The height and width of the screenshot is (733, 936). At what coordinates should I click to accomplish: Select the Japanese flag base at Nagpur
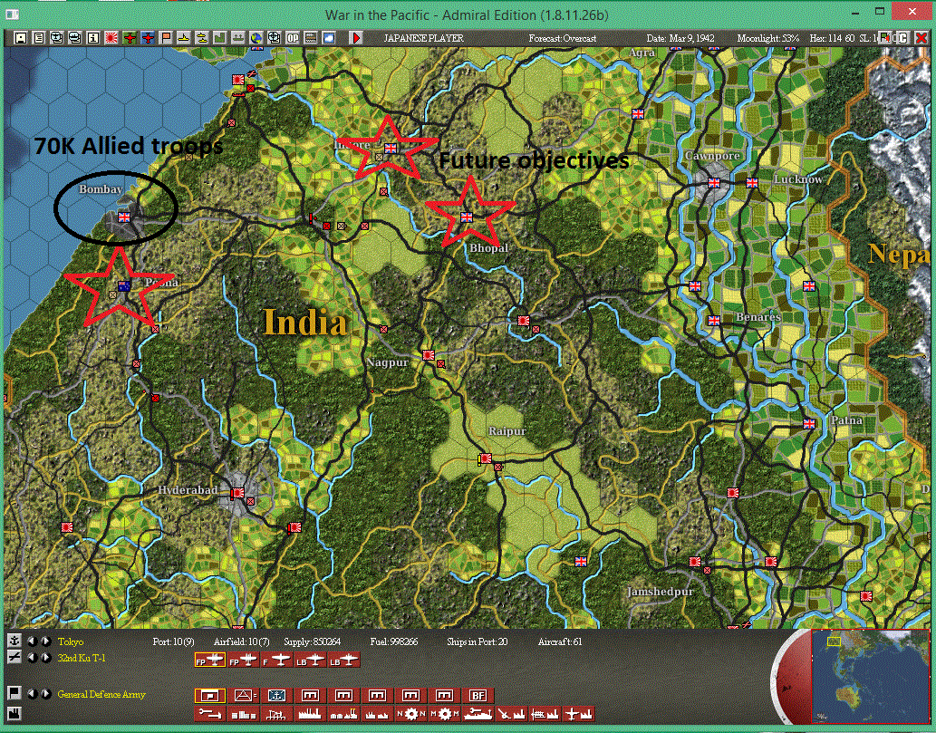coord(428,355)
